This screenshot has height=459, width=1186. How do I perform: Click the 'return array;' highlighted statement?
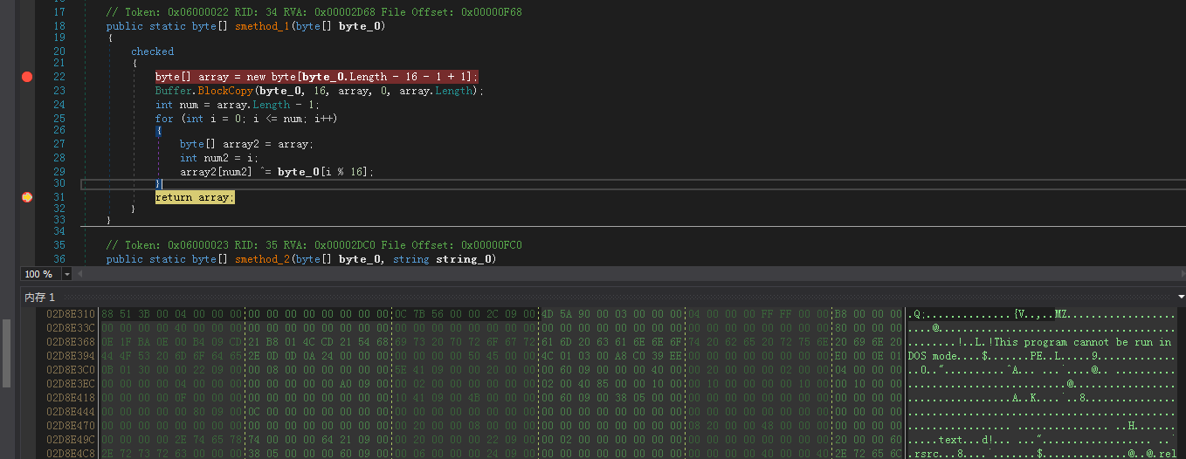195,198
